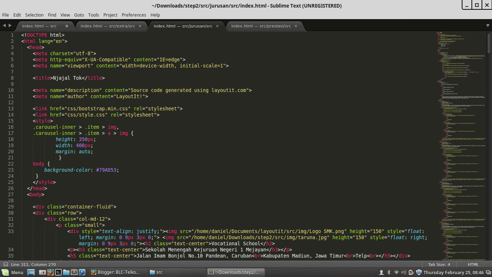Click the blue globe launcher icon

point(82,272)
